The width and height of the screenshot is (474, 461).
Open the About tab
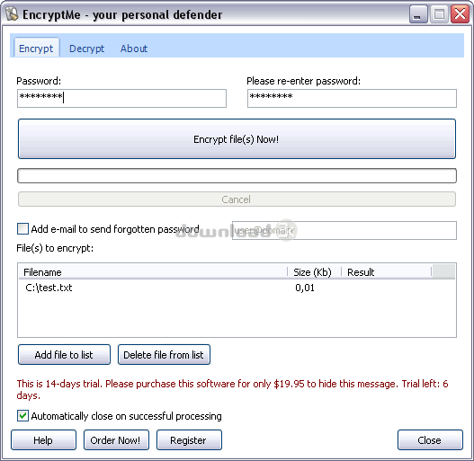coord(134,49)
